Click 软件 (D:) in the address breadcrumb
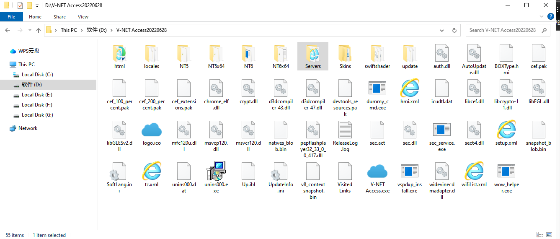This screenshot has width=560, height=239. tap(97, 30)
